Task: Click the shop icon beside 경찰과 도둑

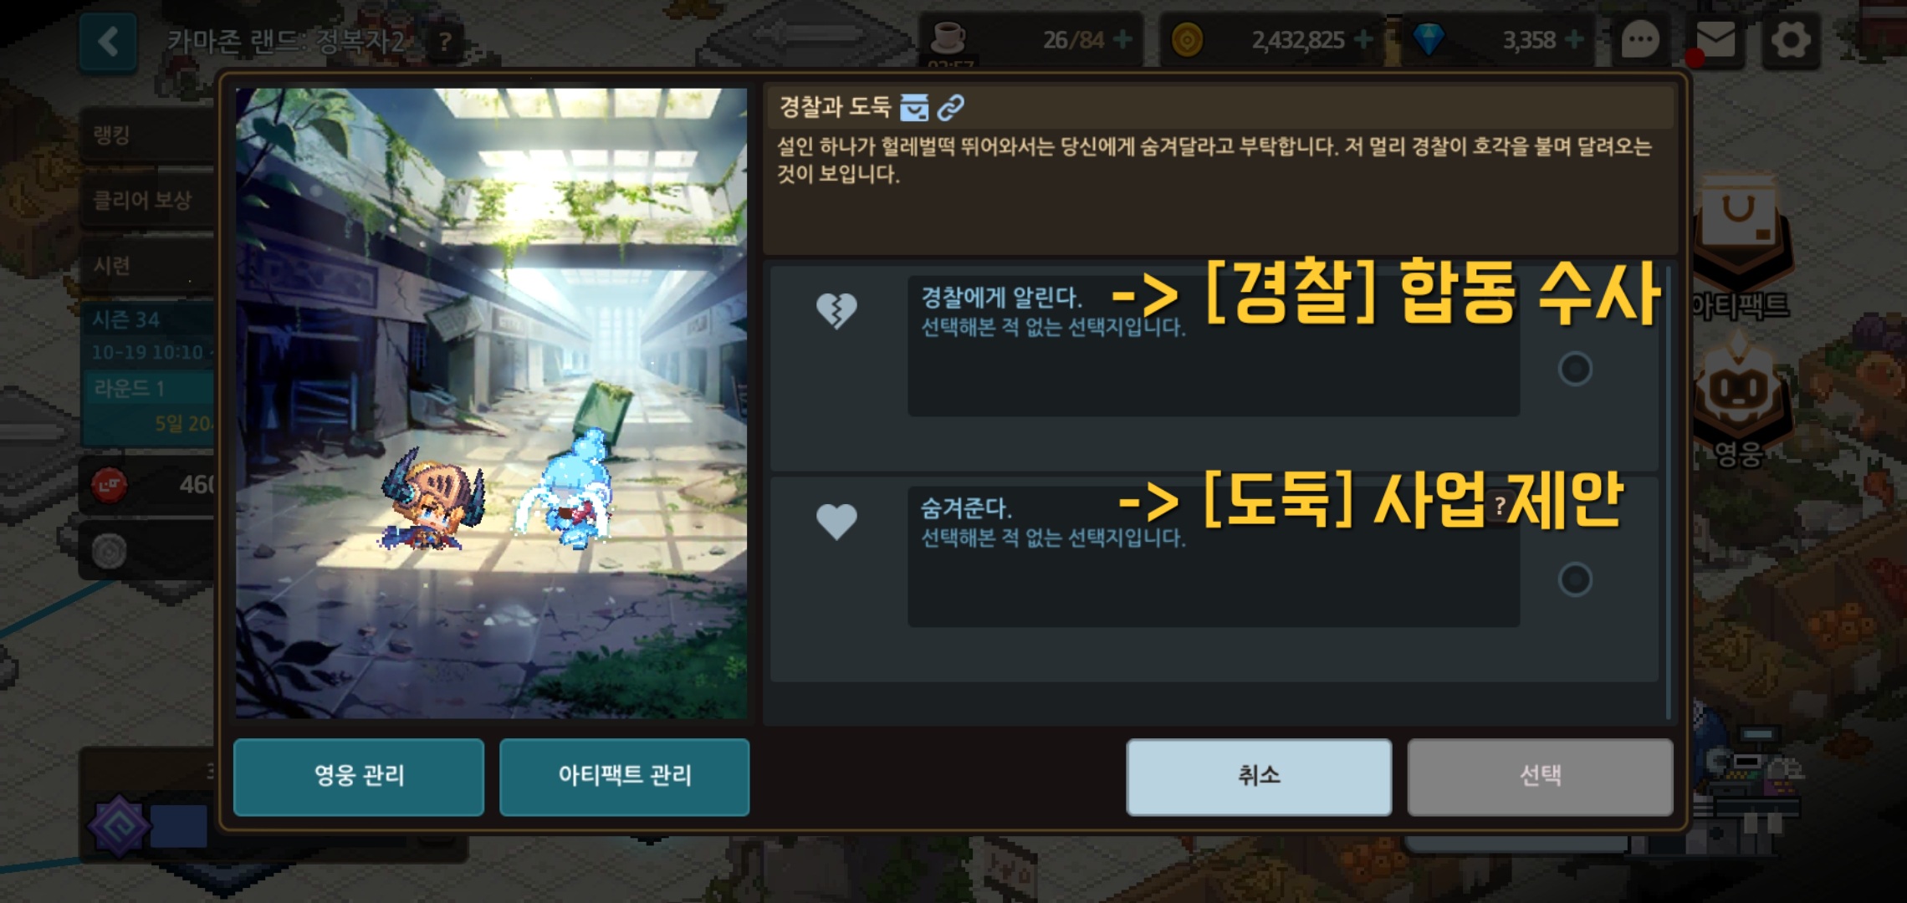Action: click(913, 107)
